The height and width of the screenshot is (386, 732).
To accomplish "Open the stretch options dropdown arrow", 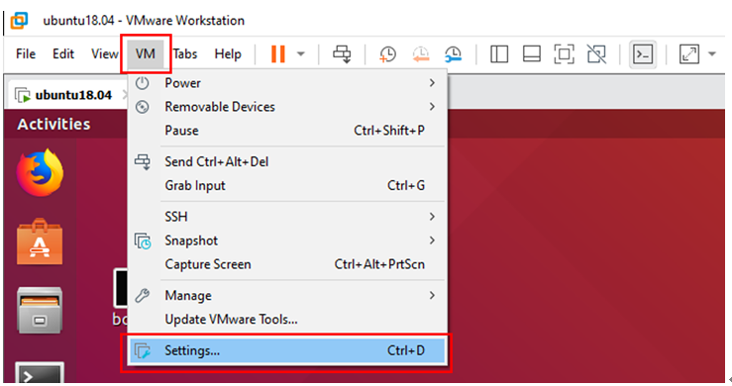I will coord(712,54).
